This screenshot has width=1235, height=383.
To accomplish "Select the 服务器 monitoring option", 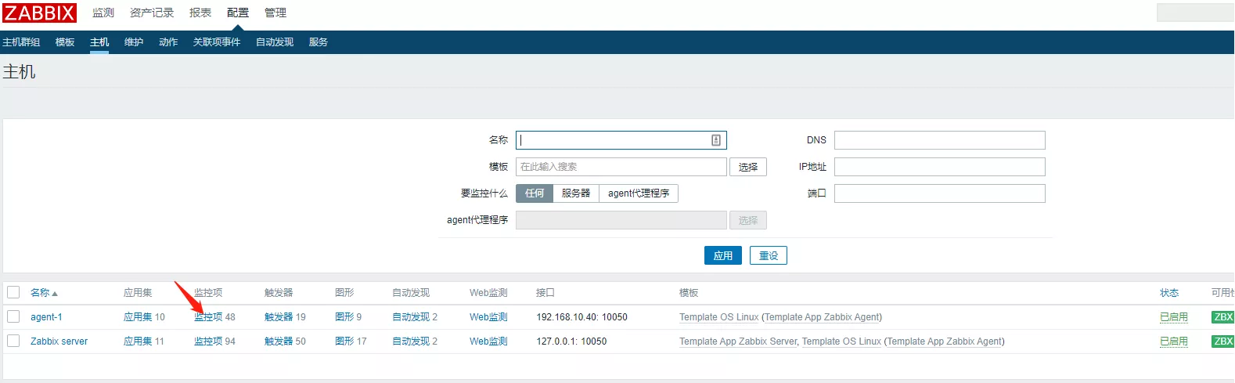I will click(x=575, y=193).
